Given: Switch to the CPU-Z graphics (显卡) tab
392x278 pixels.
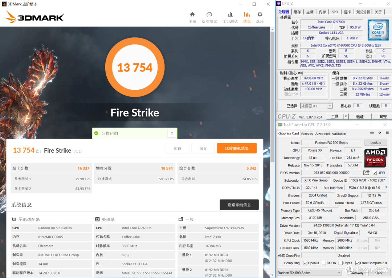Looking at the screenshot, I should tap(347, 12).
